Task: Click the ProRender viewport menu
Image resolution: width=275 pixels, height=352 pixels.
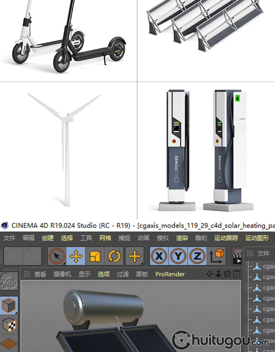Action: pos(170,274)
